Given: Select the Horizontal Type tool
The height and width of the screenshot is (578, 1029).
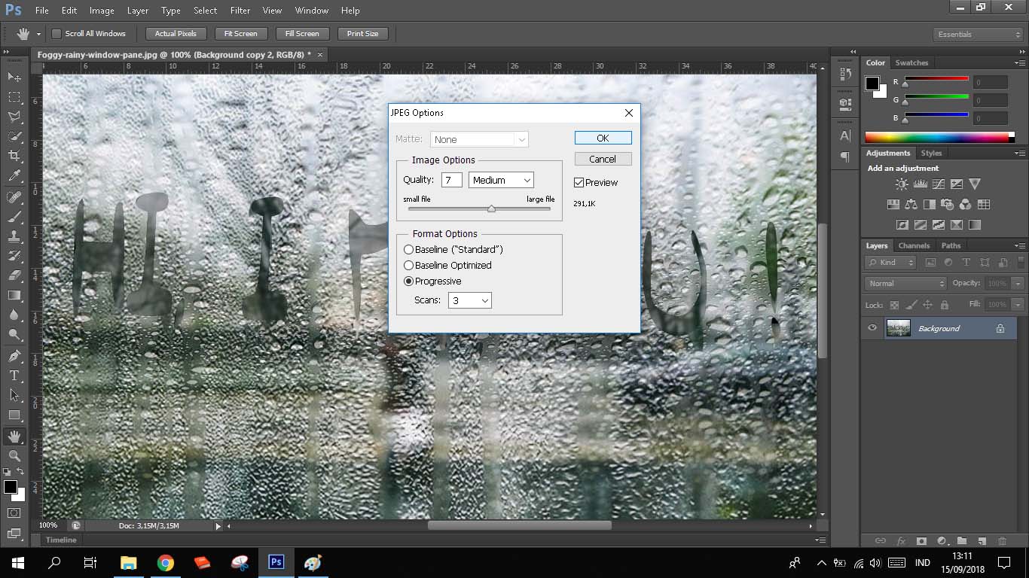Looking at the screenshot, I should click(x=14, y=375).
